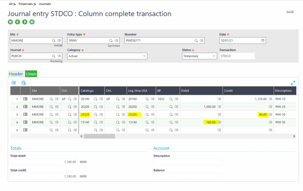This screenshot has height=191, width=303.
Task: Open the Category dropdown
Action: pyautogui.click(x=145, y=56)
